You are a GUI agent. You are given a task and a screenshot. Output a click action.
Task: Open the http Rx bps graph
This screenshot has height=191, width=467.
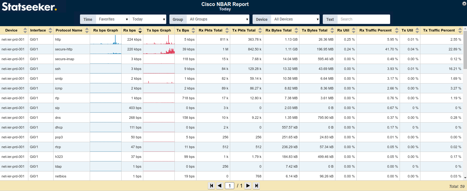coord(105,39)
